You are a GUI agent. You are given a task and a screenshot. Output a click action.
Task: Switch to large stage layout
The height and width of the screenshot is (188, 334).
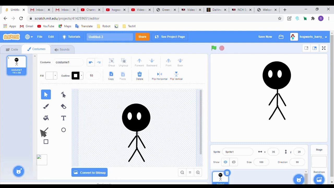point(314,48)
